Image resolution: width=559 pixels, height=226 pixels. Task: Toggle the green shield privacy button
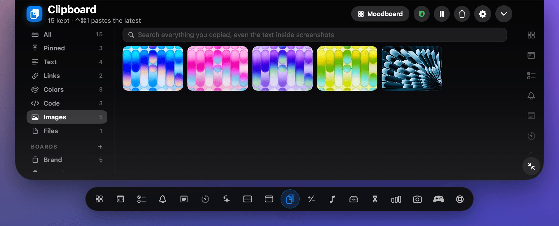pos(422,14)
